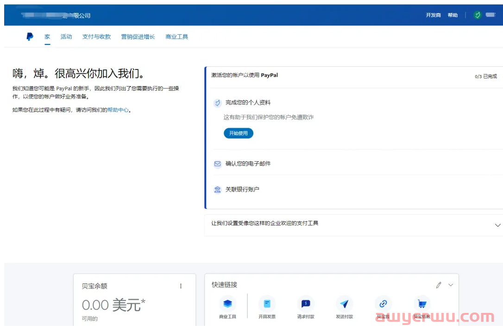Click the 请求付款 request icon

[306, 304]
